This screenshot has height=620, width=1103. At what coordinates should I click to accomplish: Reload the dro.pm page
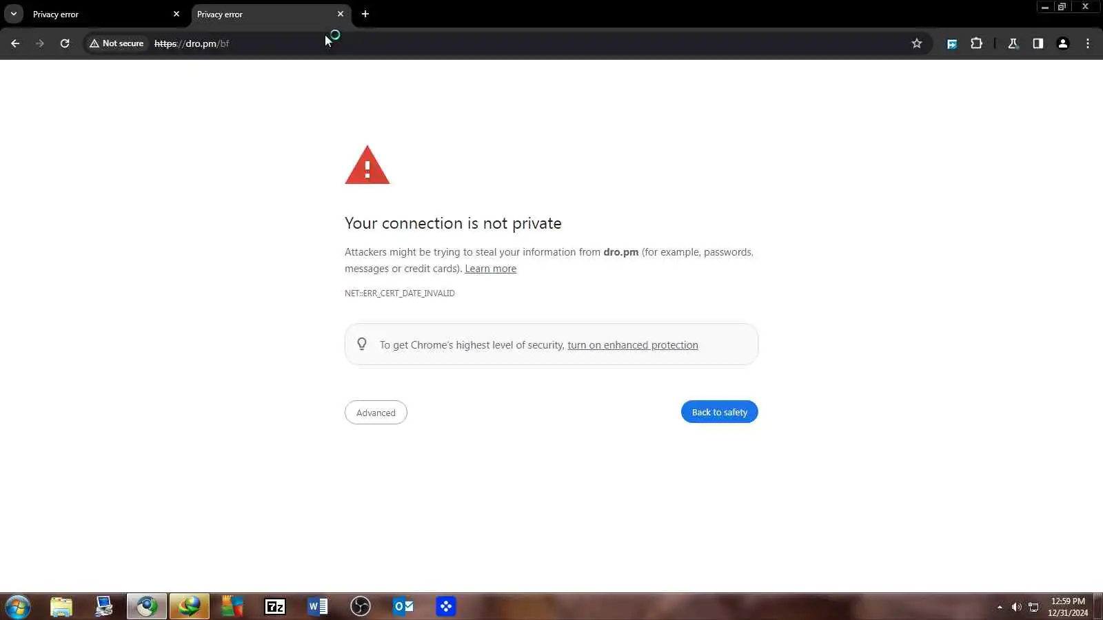pyautogui.click(x=65, y=43)
